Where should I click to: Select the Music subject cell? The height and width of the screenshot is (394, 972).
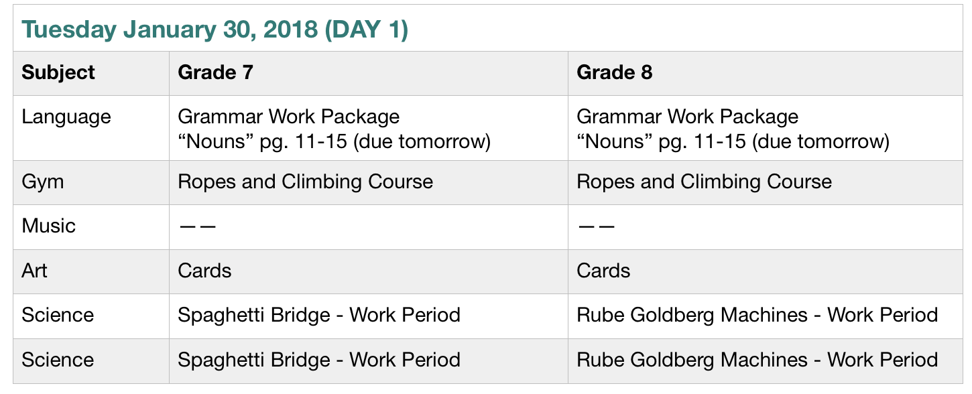click(48, 226)
